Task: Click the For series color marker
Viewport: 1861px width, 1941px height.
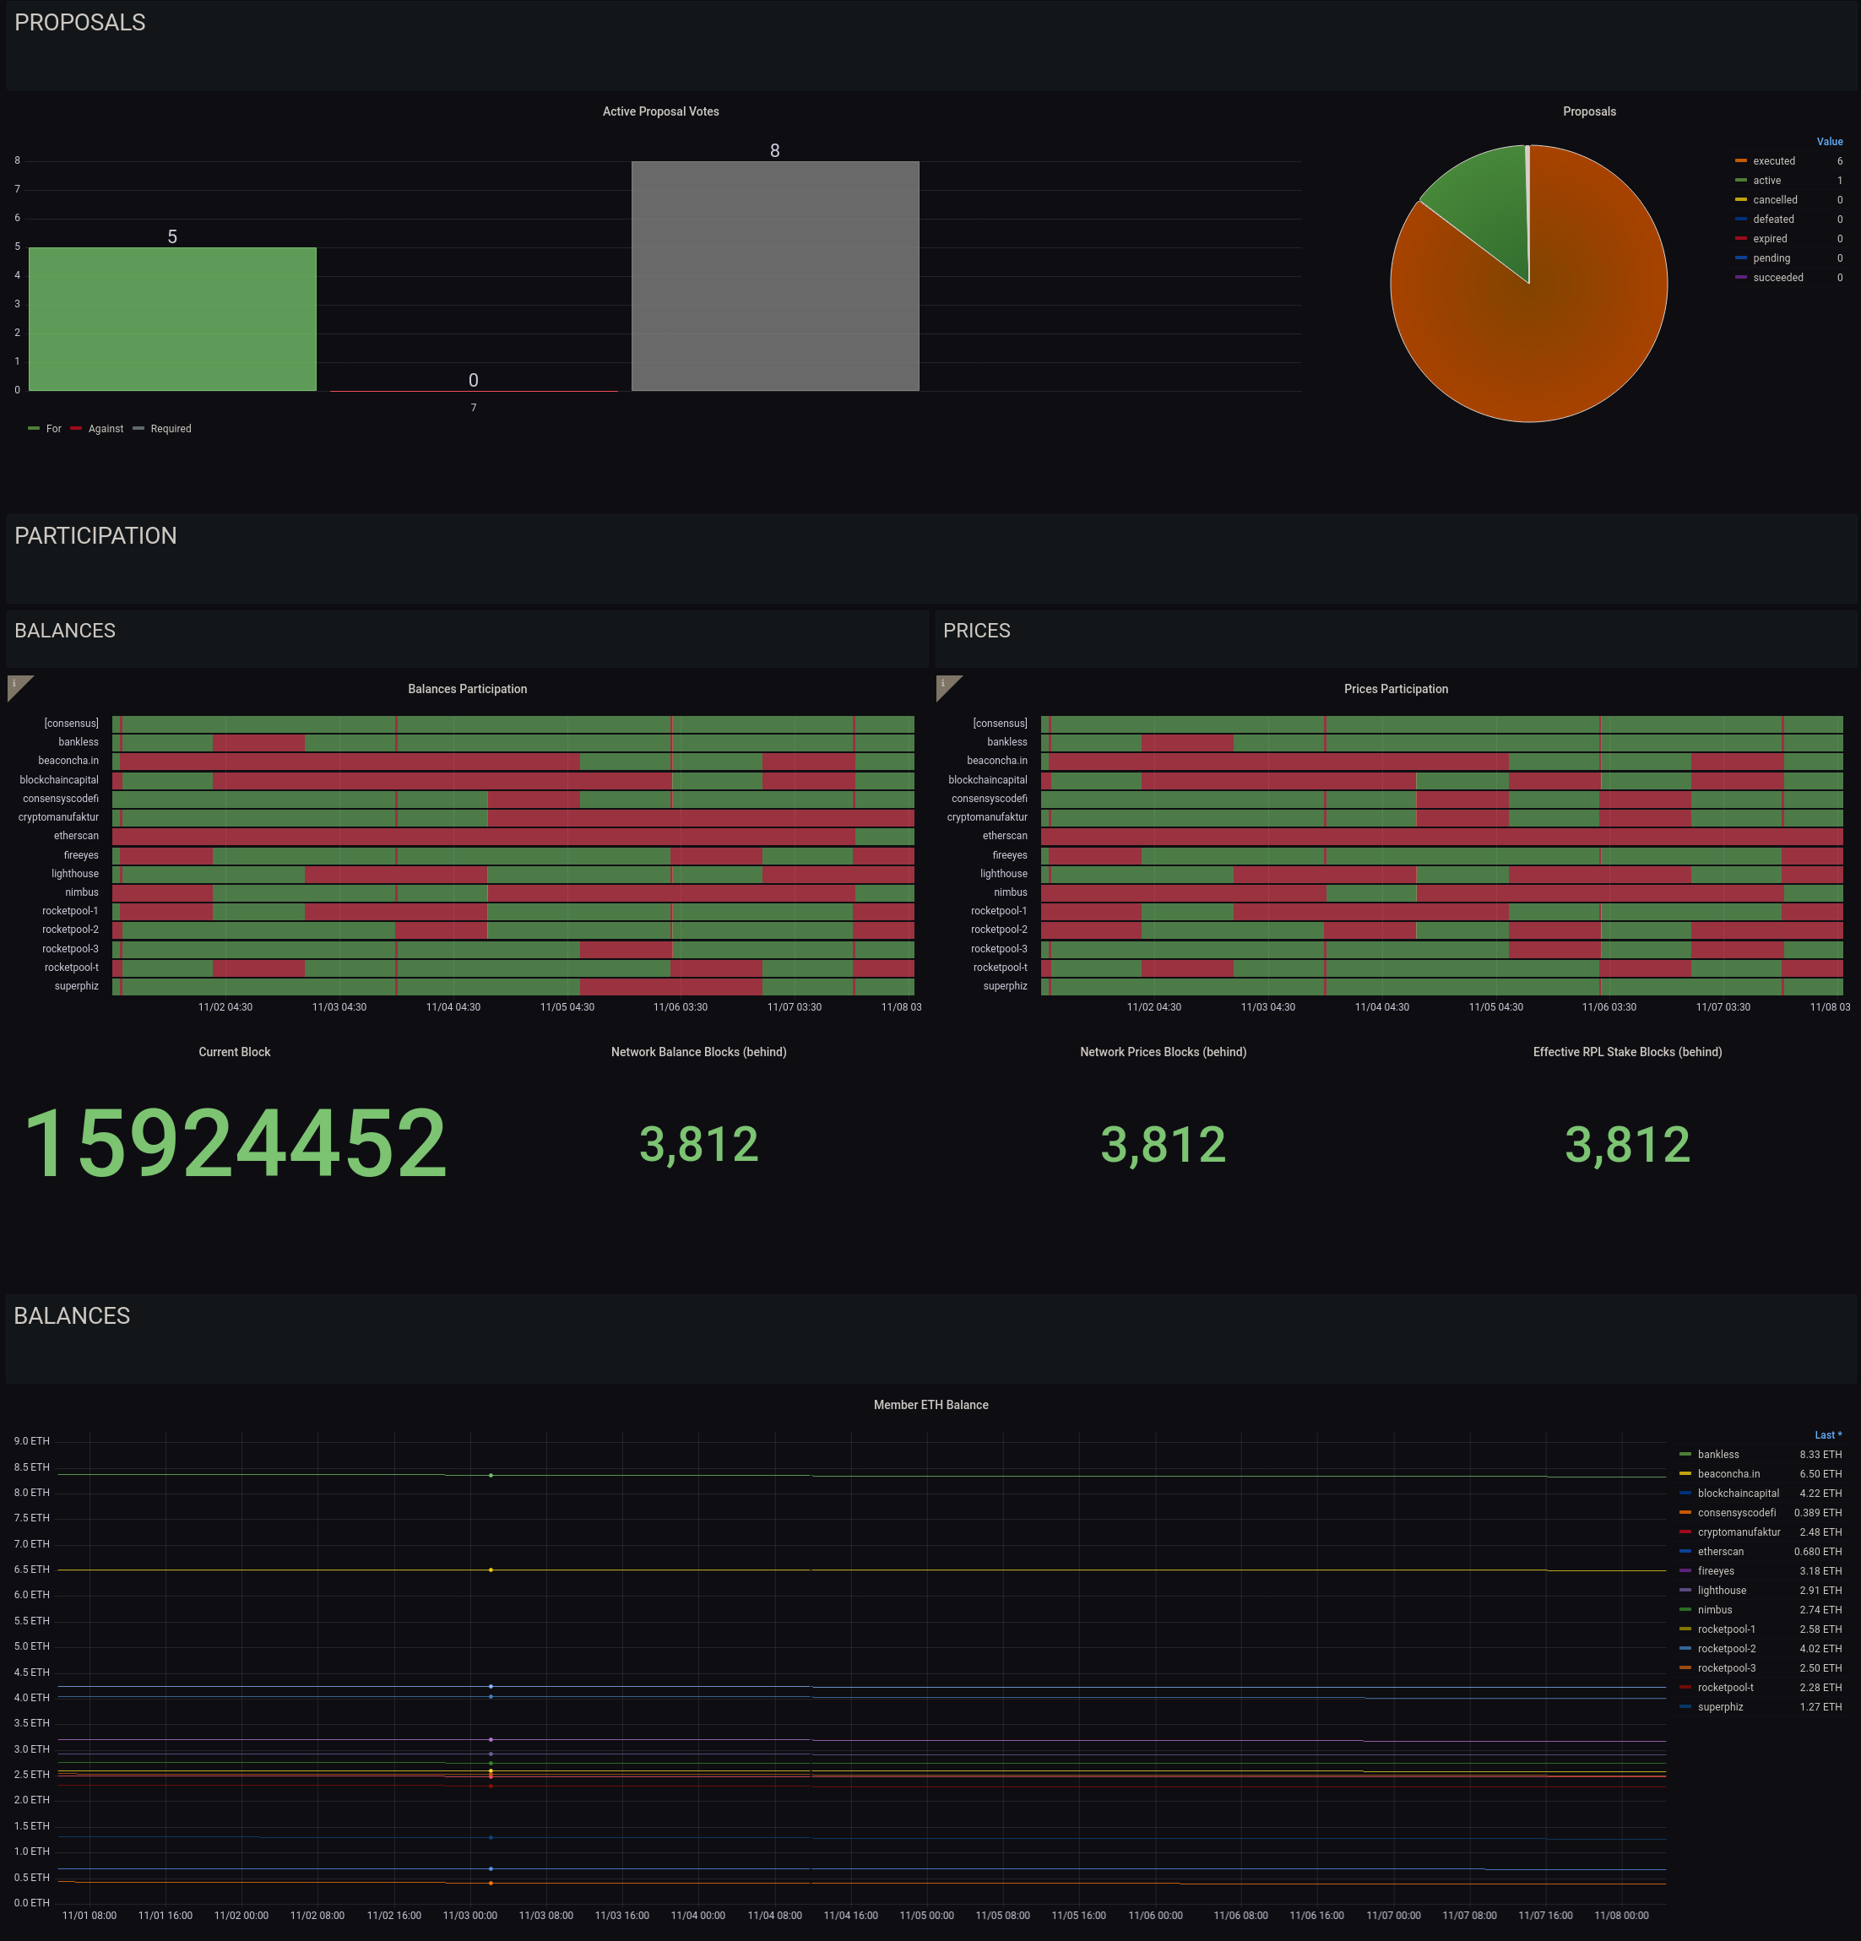Action: [x=34, y=429]
